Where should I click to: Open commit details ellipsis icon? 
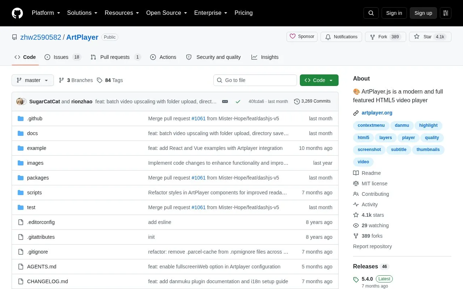point(225,102)
